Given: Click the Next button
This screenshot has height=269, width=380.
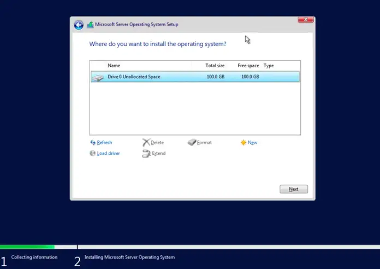Looking at the screenshot, I should click(x=294, y=189).
